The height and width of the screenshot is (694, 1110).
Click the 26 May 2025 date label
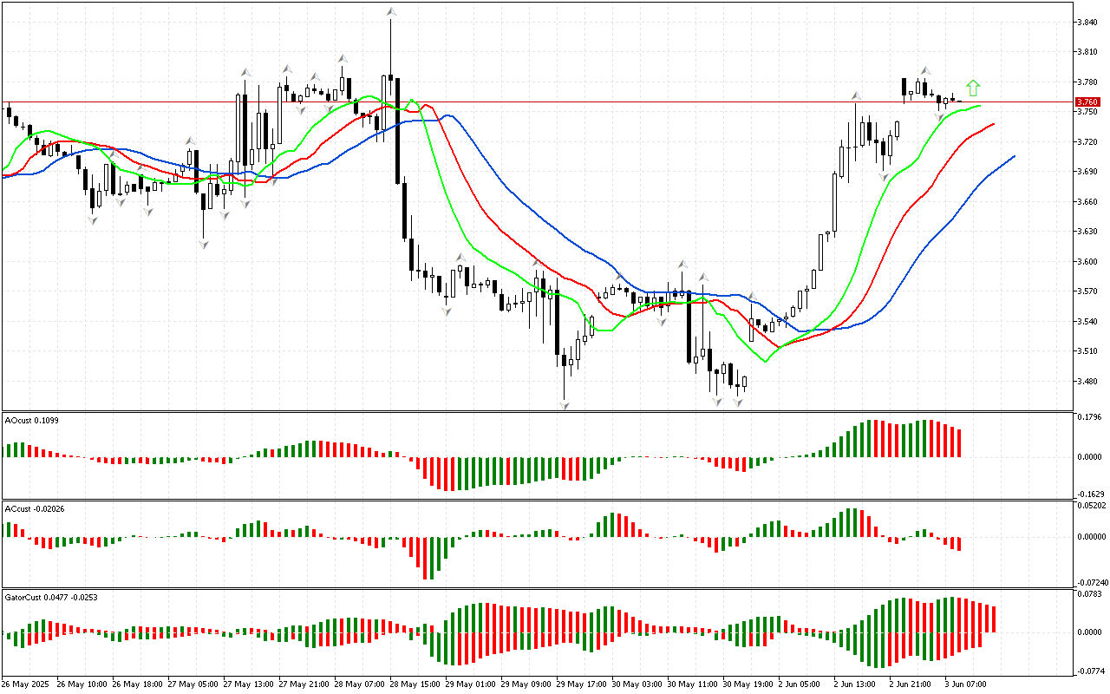click(x=28, y=684)
